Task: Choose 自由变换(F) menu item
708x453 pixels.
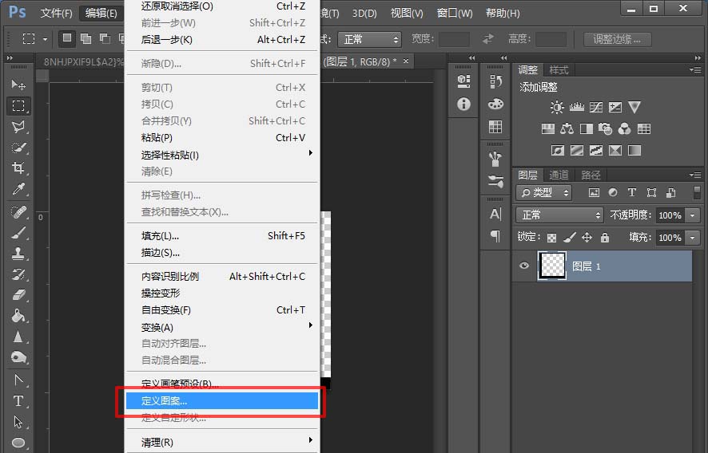Action: (x=223, y=310)
